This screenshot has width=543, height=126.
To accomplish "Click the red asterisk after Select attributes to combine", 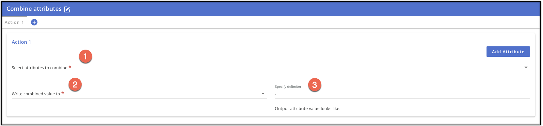I will click(x=70, y=67).
